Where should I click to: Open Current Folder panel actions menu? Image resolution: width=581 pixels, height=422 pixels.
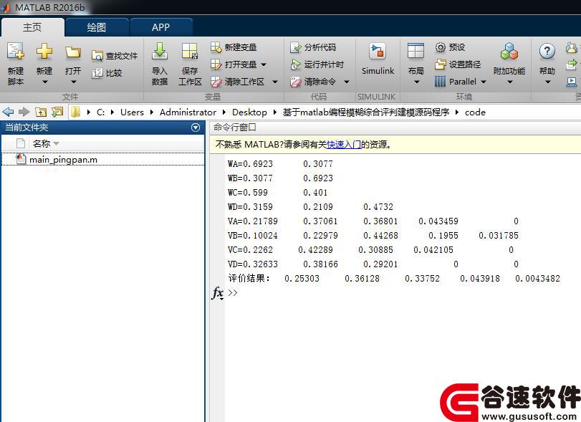pos(196,128)
